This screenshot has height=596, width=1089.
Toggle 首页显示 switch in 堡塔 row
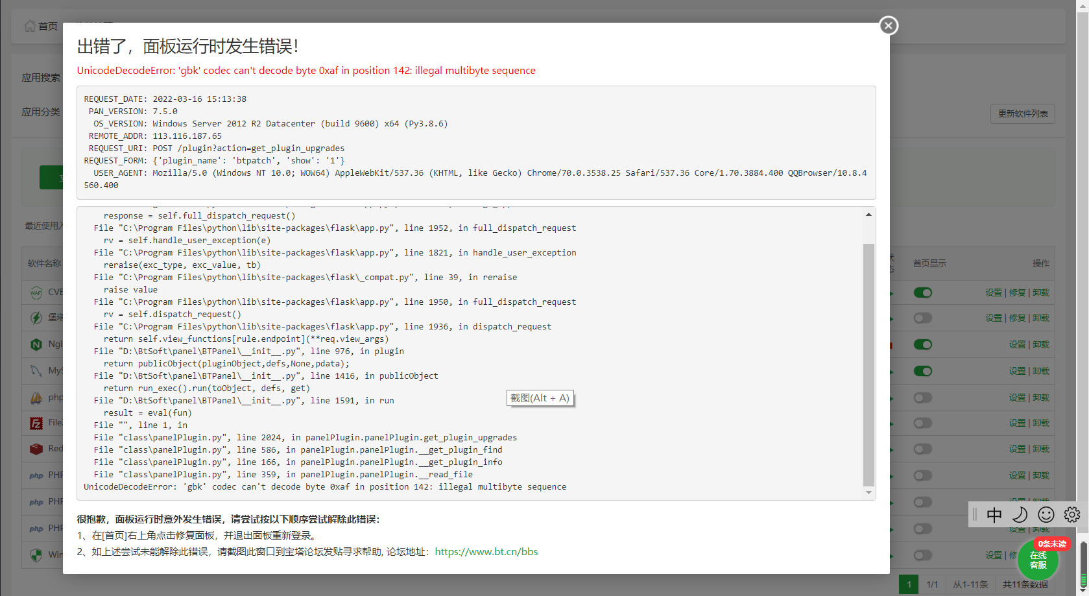coord(923,318)
